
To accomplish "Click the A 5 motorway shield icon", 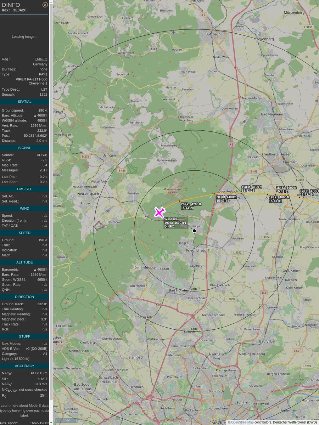I will pos(231,144).
